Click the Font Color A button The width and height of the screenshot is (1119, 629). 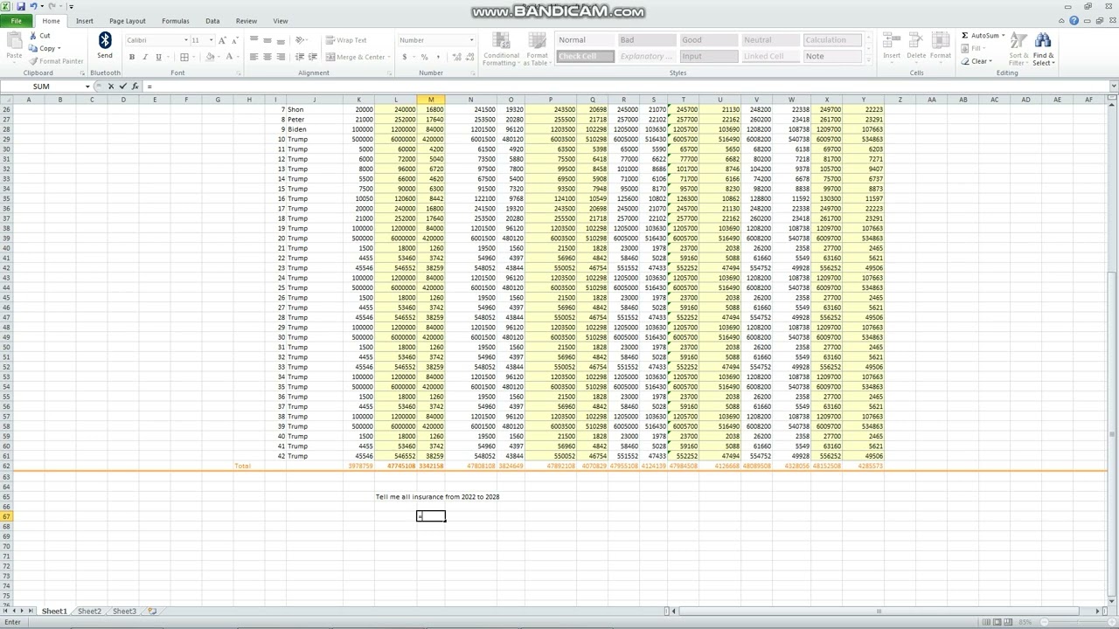230,57
